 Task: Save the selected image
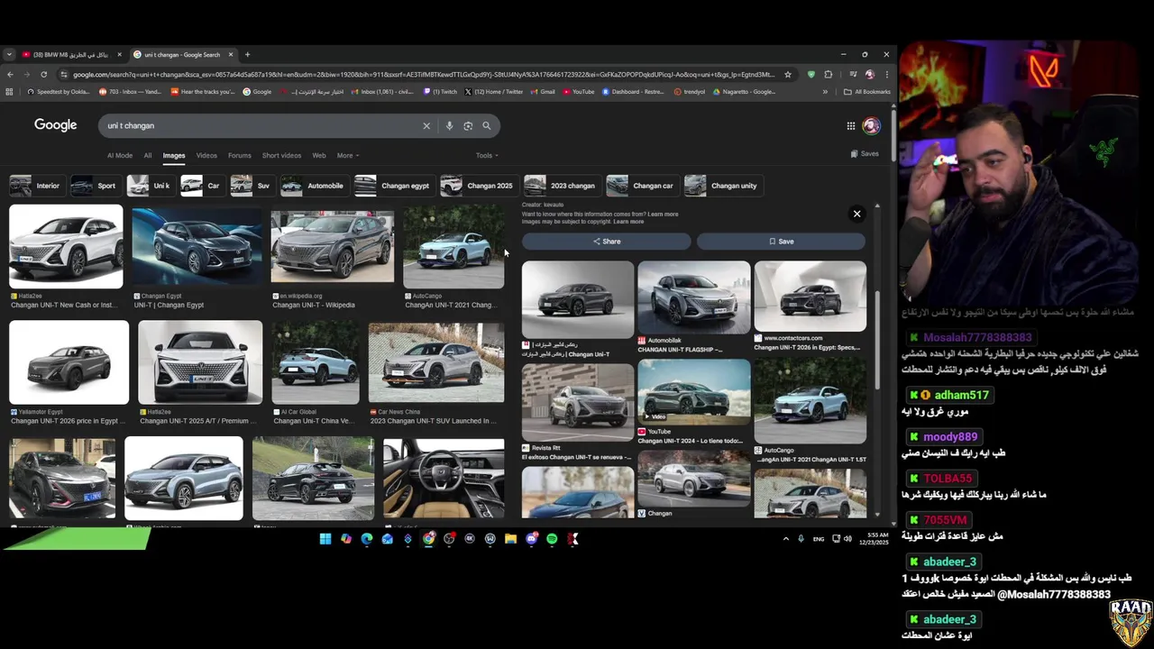[x=782, y=242]
